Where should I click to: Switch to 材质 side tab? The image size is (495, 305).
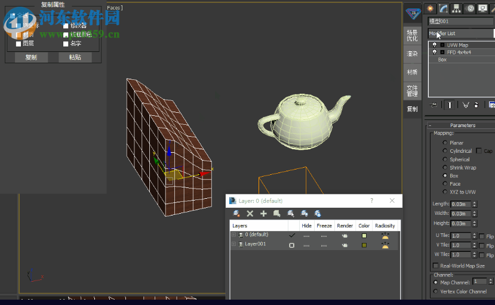point(412,72)
